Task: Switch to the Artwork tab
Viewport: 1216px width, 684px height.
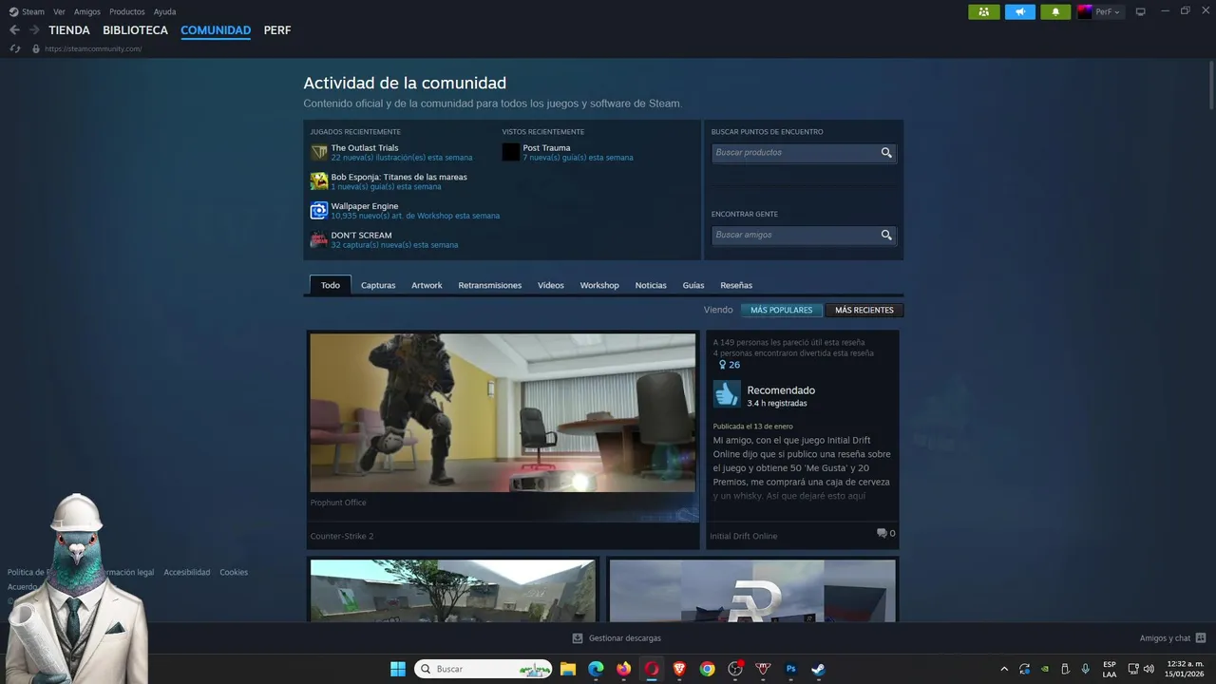Action: pos(427,285)
